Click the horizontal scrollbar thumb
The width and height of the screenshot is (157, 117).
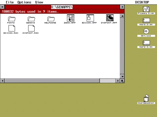pyautogui.click(x=52, y=81)
